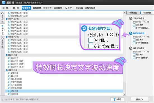The height and width of the screenshot is (103, 154).
Task: Click the 停留 特效时长 5.00 field in right panel
Action: tap(144, 37)
